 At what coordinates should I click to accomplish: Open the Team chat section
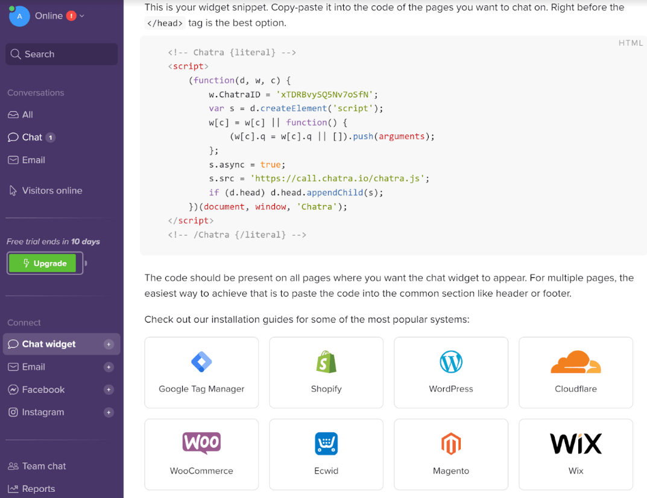point(43,466)
